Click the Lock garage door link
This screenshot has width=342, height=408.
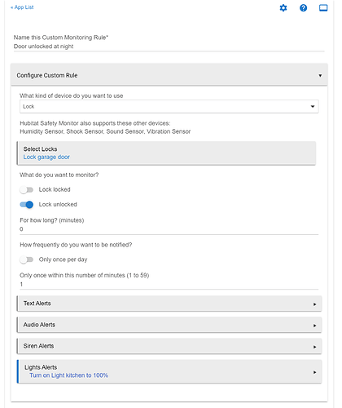point(46,157)
